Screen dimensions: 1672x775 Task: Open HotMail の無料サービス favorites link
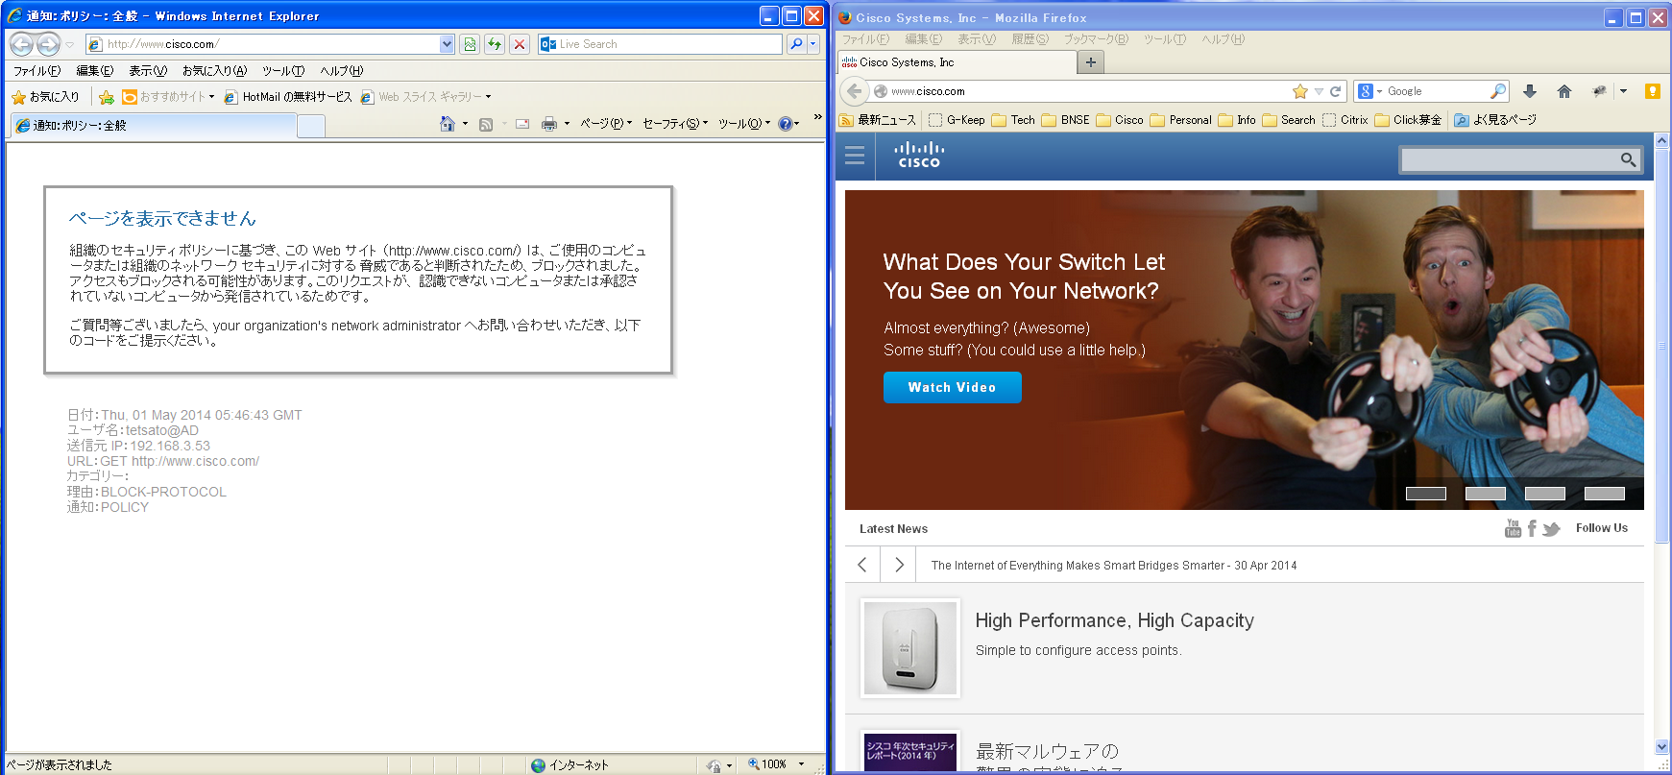pyautogui.click(x=288, y=97)
